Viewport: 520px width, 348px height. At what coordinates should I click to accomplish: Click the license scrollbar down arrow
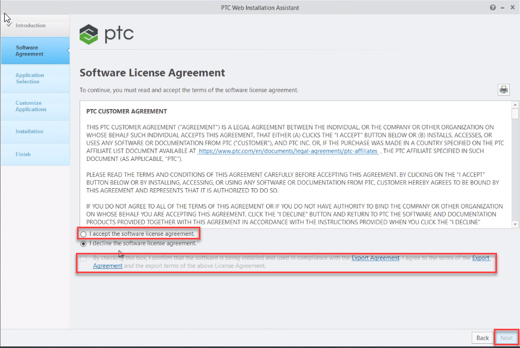point(515,225)
